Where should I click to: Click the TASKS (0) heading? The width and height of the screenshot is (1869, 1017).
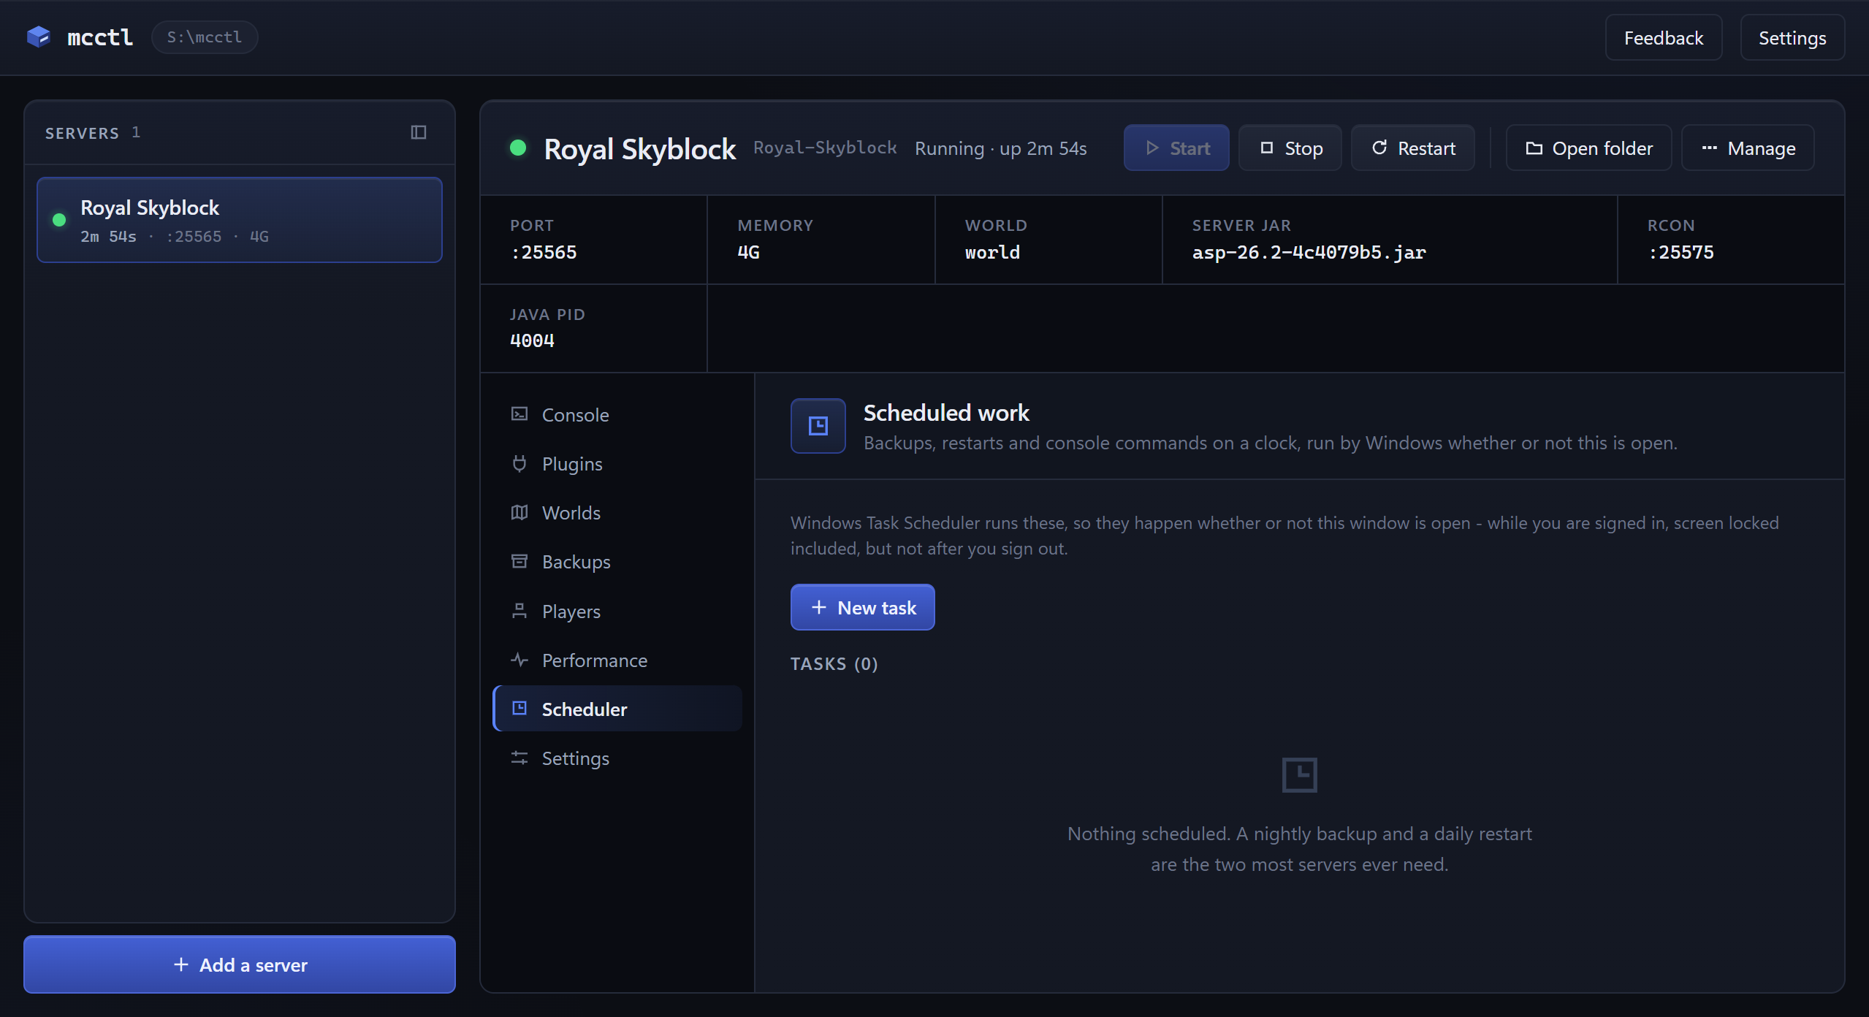coord(834,663)
